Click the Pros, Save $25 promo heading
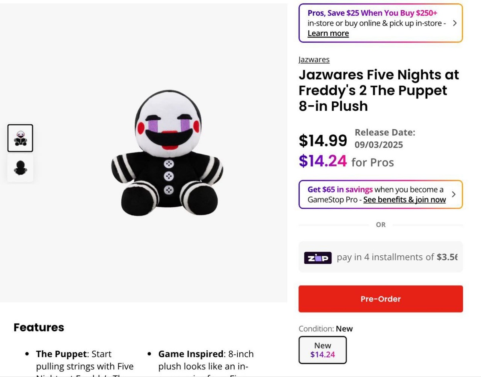The height and width of the screenshot is (377, 481). pos(372,13)
